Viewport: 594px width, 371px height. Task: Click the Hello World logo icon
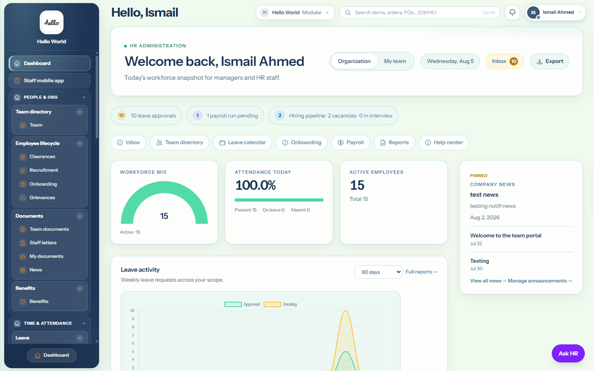(52, 22)
